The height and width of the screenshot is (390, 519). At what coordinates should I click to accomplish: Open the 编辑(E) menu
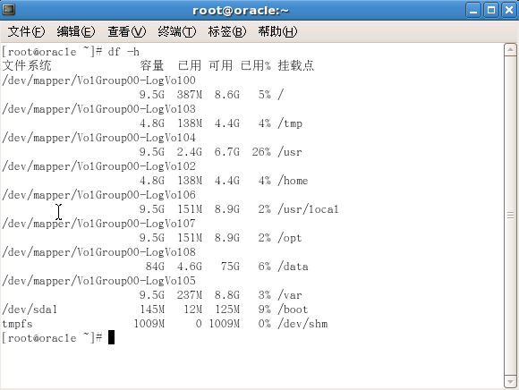click(x=76, y=32)
